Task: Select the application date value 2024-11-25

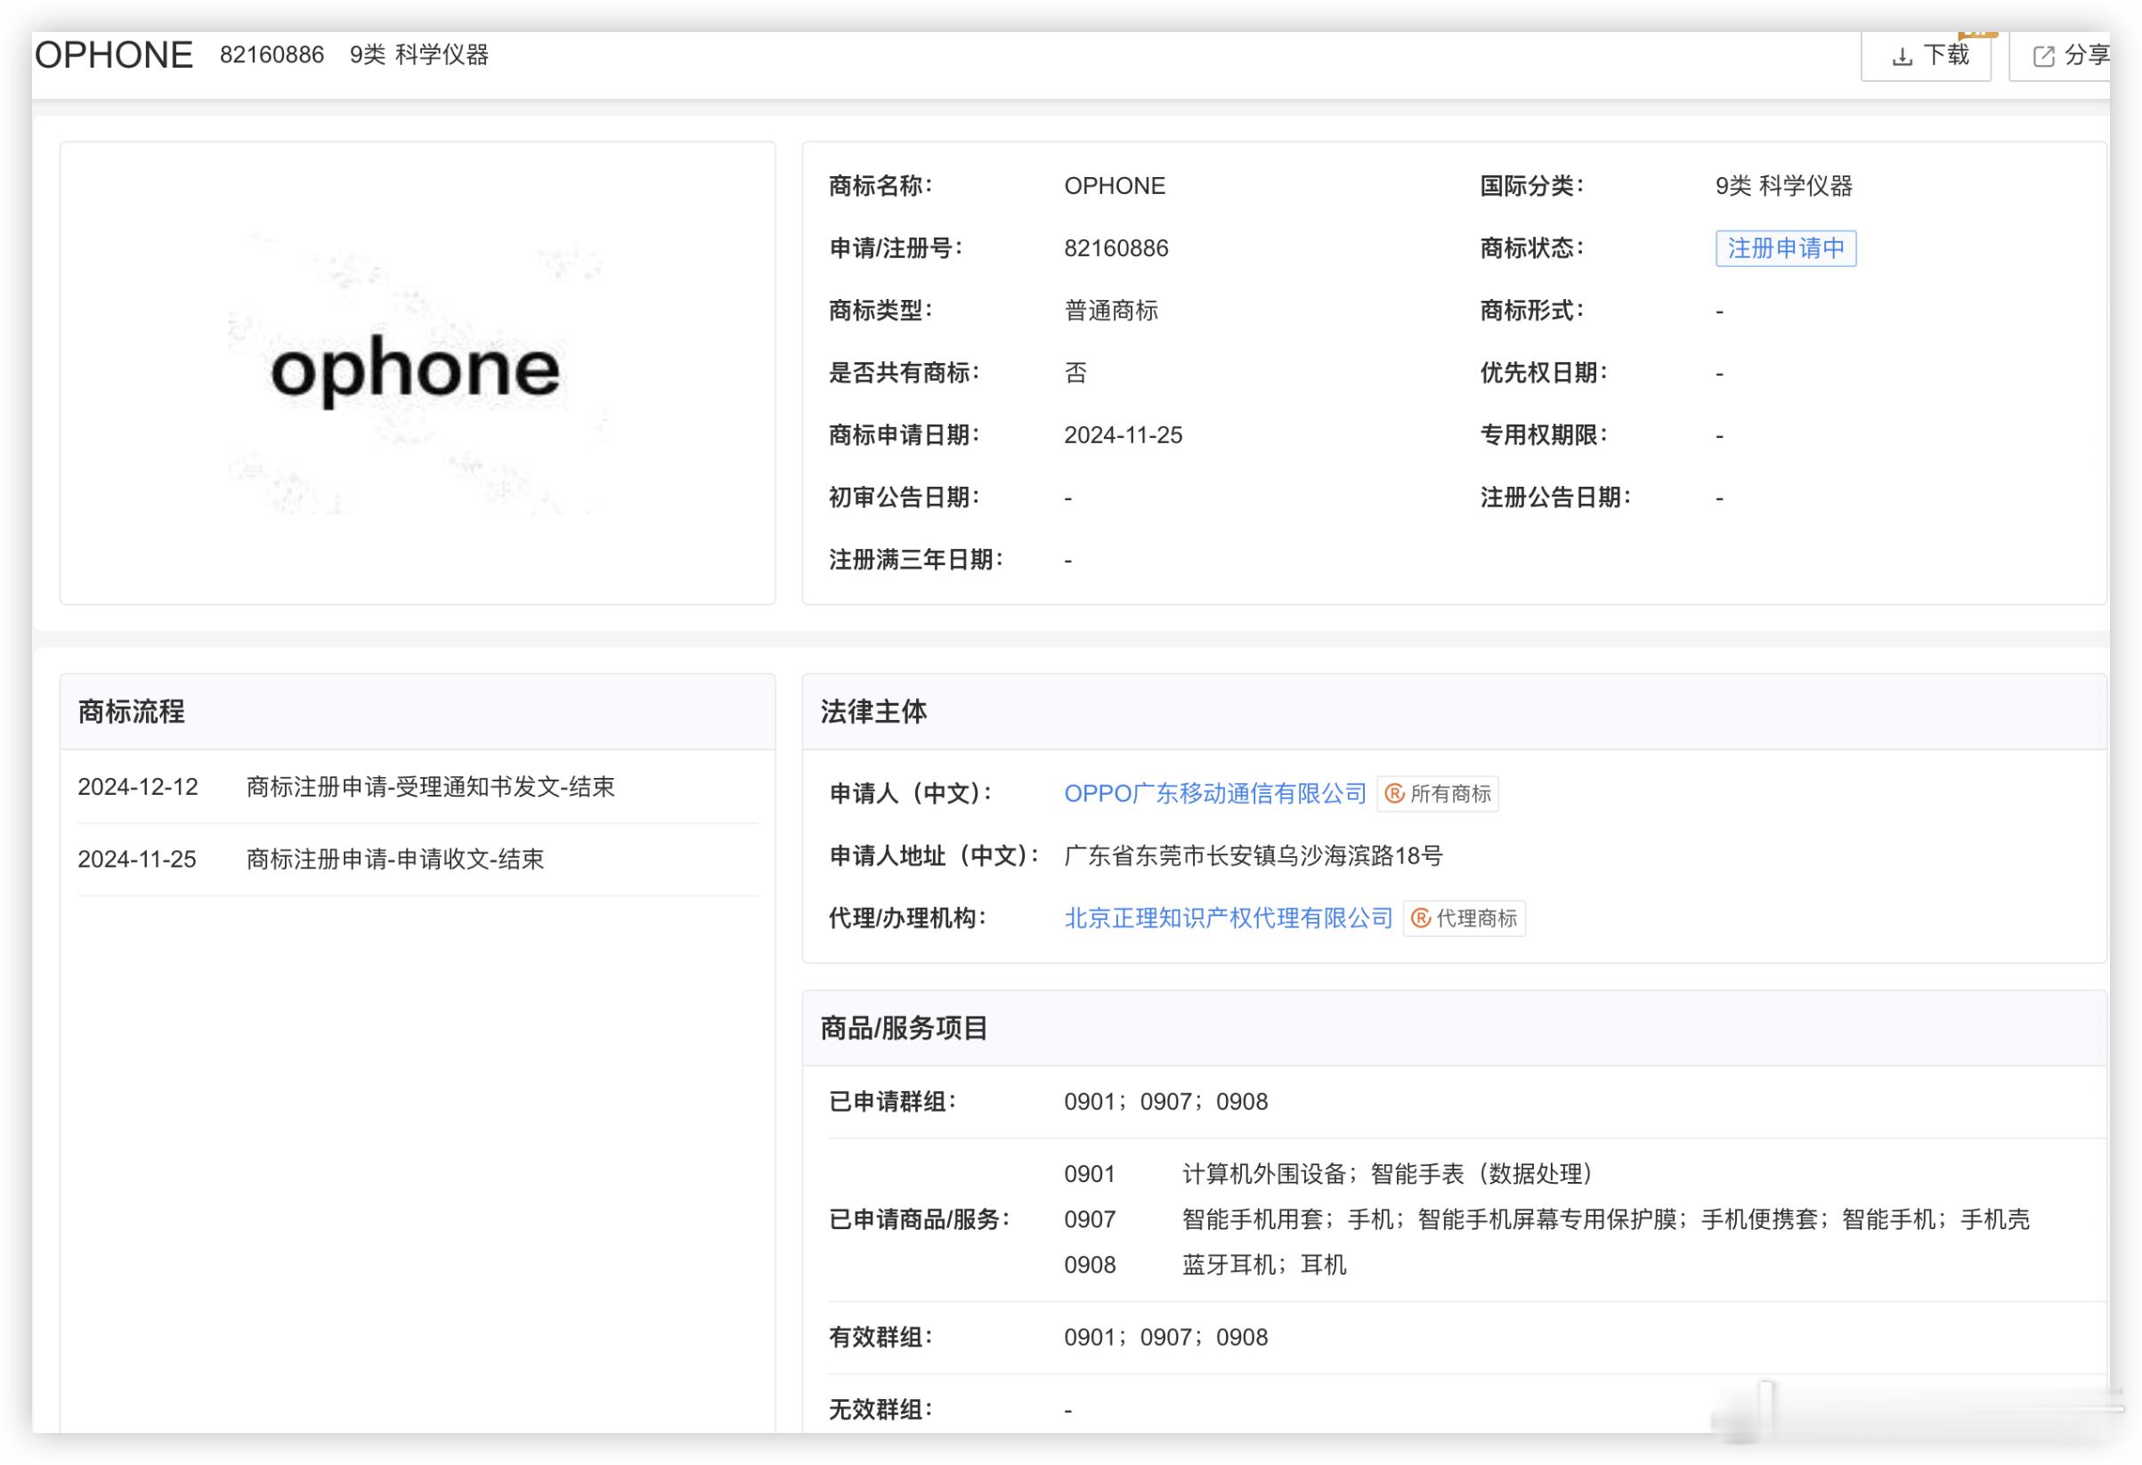Action: point(1123,435)
